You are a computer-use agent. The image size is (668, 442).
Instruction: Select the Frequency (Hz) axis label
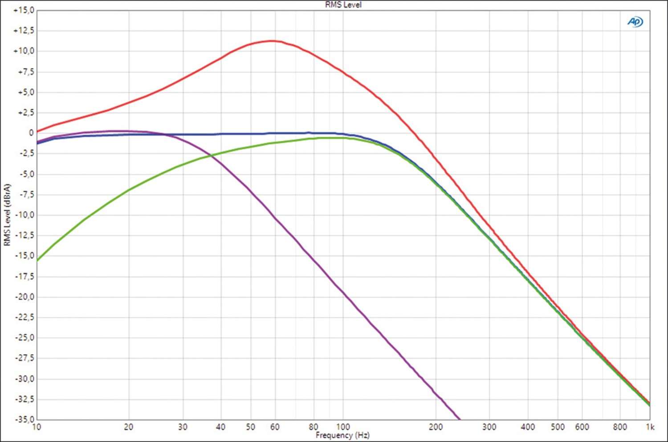tap(342, 435)
